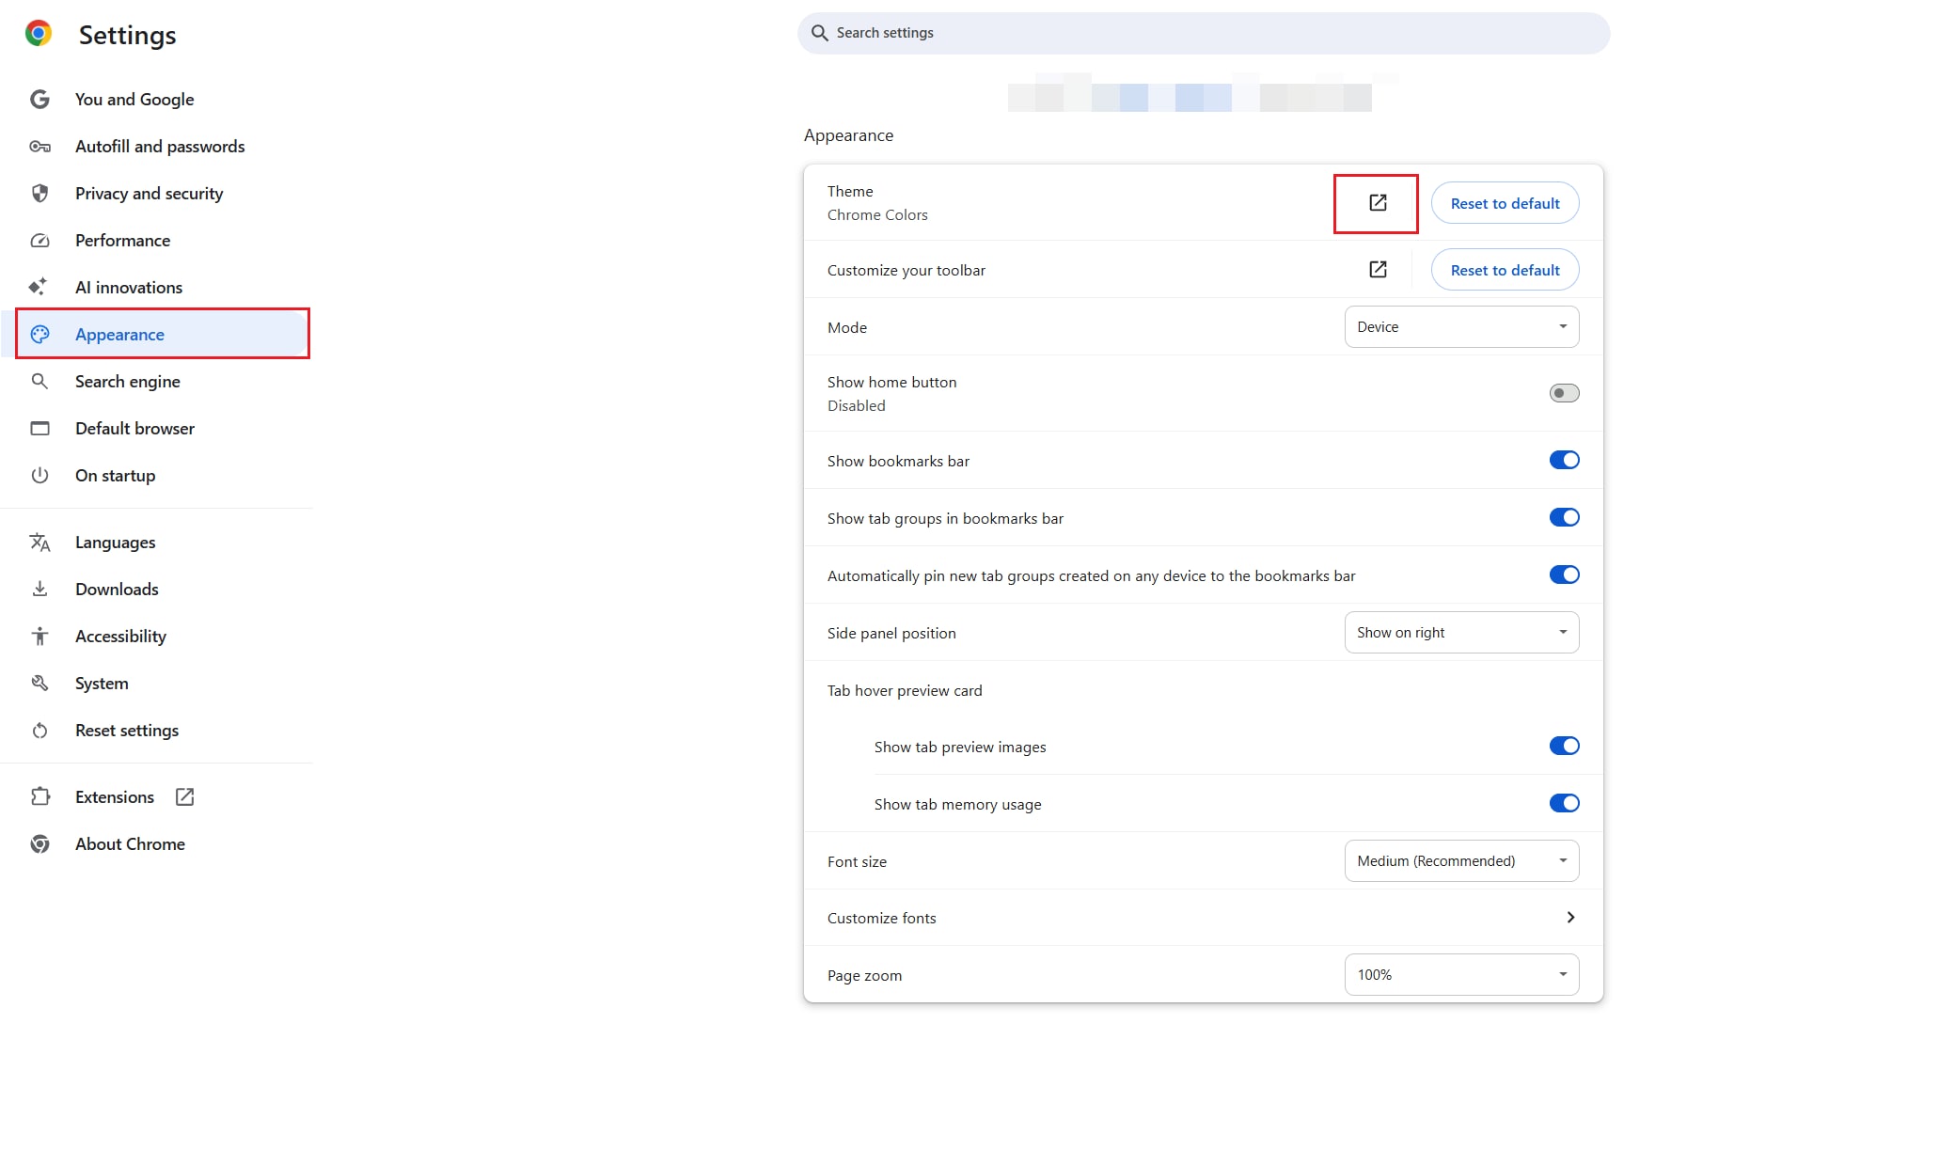The image size is (1939, 1165).
Task: Go to Accessibility in the sidebar
Action: 120,637
